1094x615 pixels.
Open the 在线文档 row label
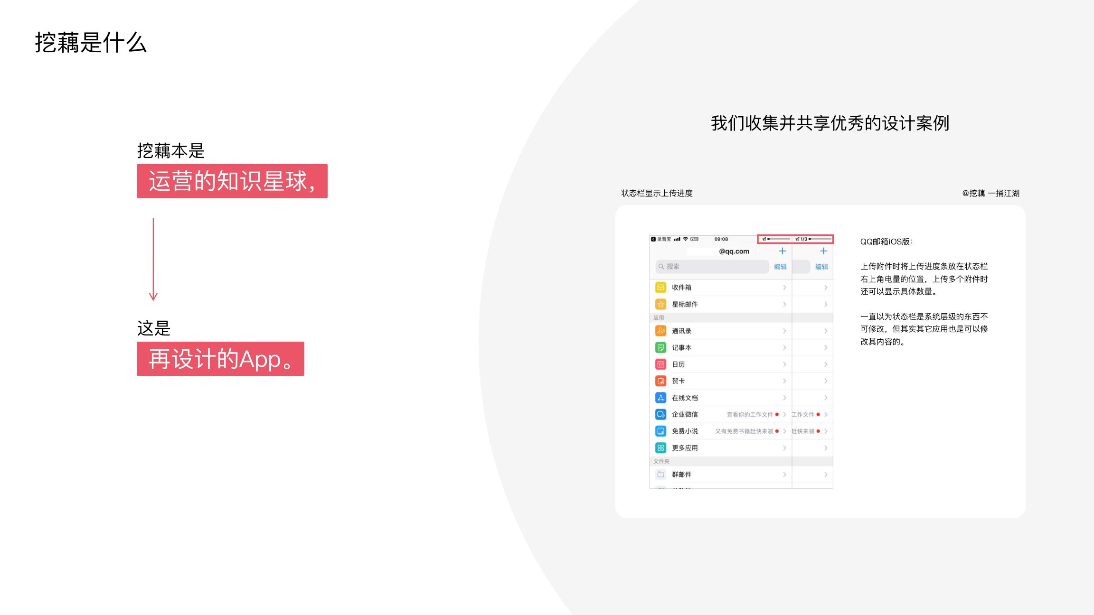685,398
